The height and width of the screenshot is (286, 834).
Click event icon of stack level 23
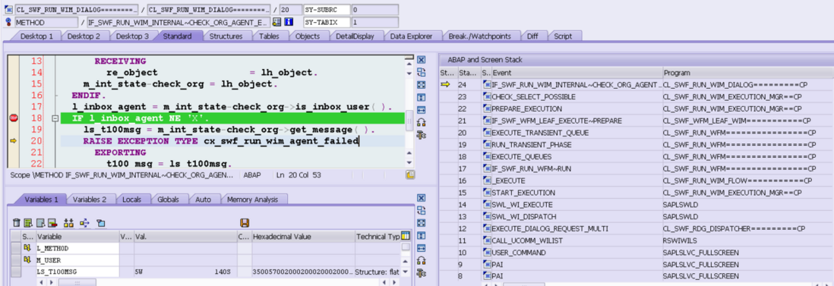click(487, 97)
